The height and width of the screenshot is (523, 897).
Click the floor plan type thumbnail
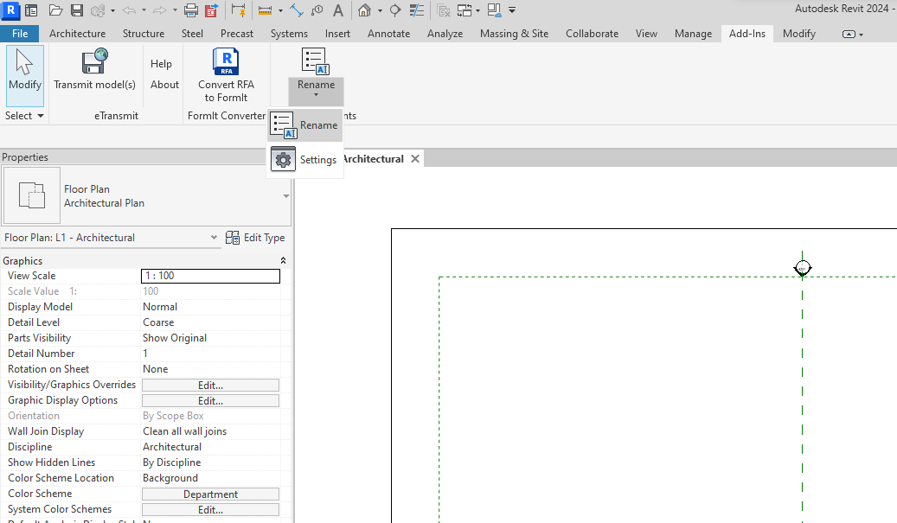coord(32,195)
